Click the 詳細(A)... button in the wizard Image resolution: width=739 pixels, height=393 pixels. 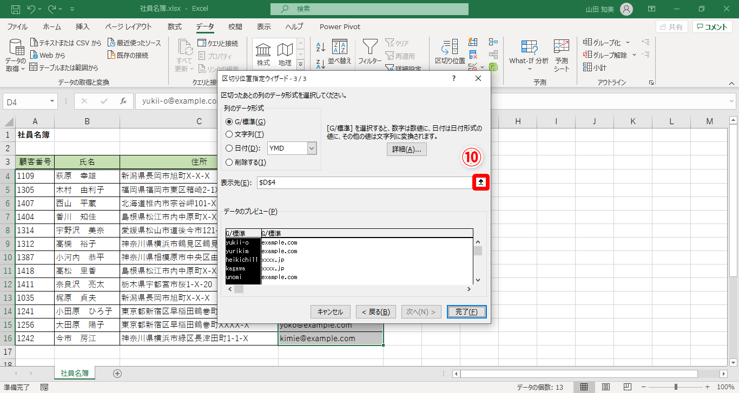click(x=407, y=150)
